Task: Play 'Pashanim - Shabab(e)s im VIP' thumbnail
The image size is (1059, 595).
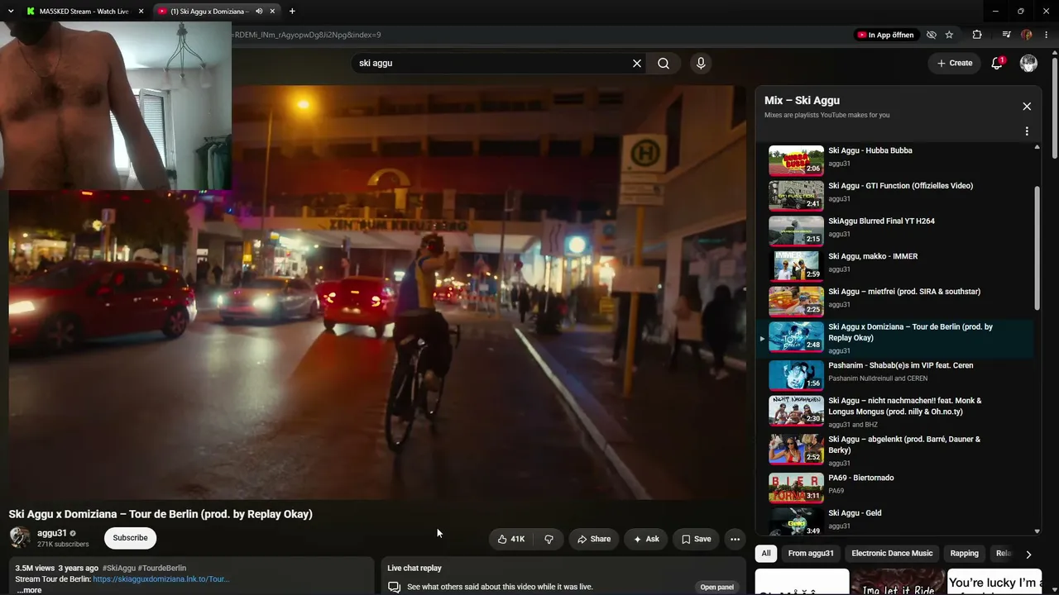Action: tap(796, 375)
